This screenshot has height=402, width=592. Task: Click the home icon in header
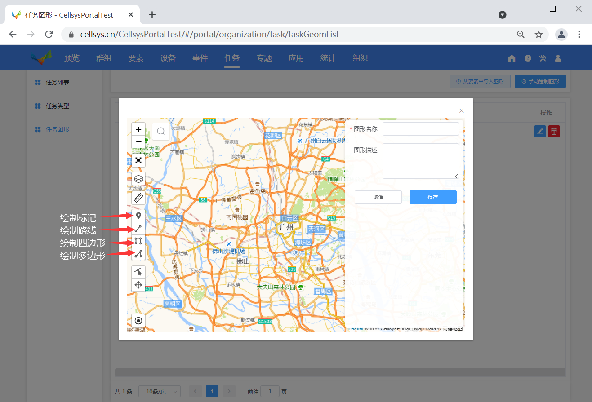512,58
